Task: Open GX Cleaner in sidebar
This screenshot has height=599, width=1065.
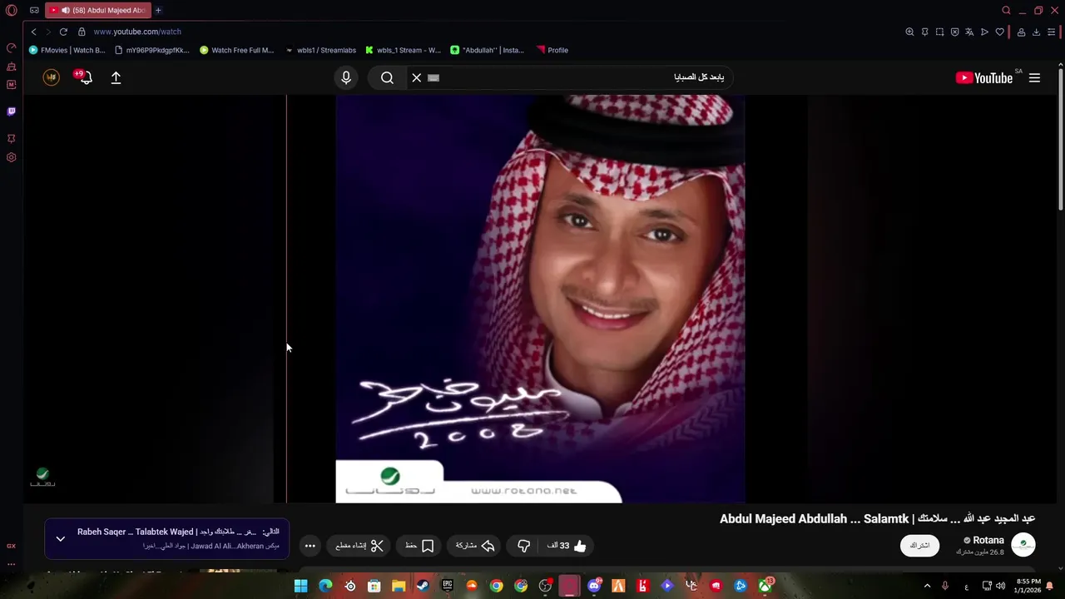Action: pos(12,67)
